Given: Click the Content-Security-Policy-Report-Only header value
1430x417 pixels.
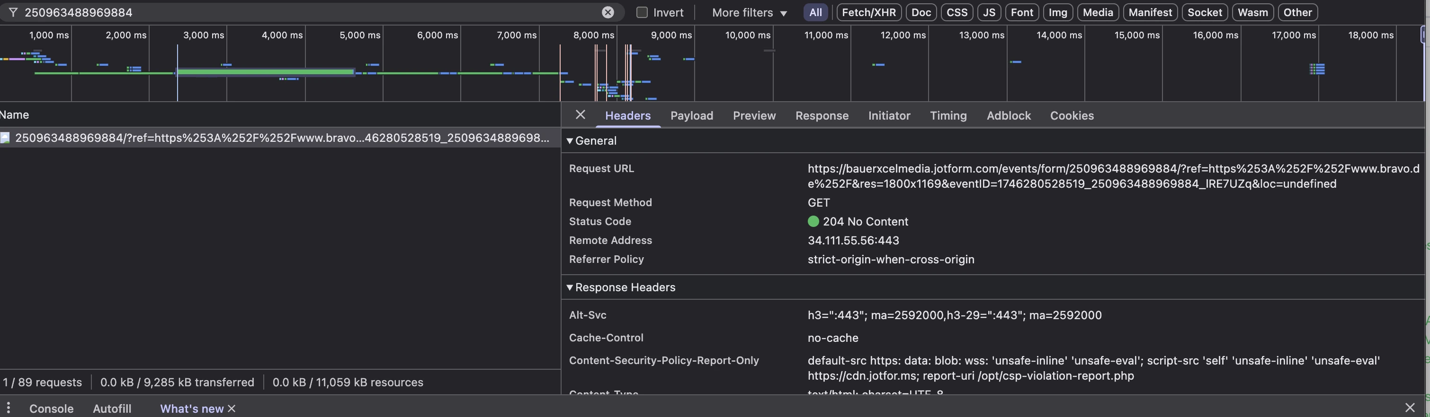Looking at the screenshot, I should 1094,368.
